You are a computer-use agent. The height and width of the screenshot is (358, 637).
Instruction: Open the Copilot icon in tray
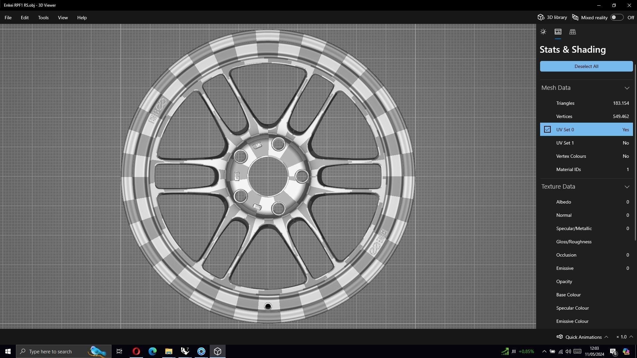pyautogui.click(x=626, y=351)
